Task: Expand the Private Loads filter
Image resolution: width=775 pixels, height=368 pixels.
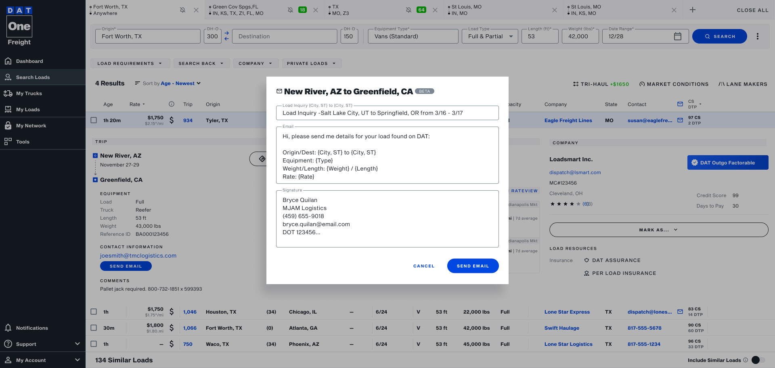Action: pos(312,63)
